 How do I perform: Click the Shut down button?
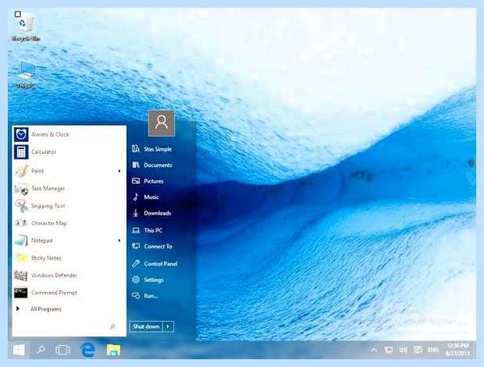pos(146,327)
